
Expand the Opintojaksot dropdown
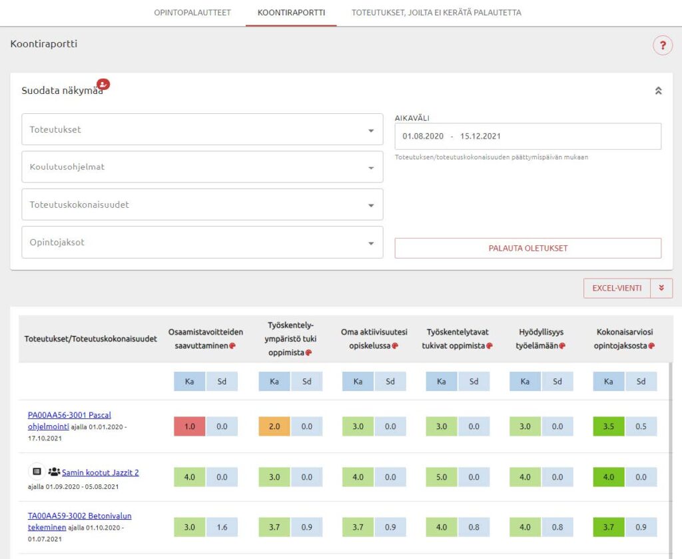click(x=202, y=243)
